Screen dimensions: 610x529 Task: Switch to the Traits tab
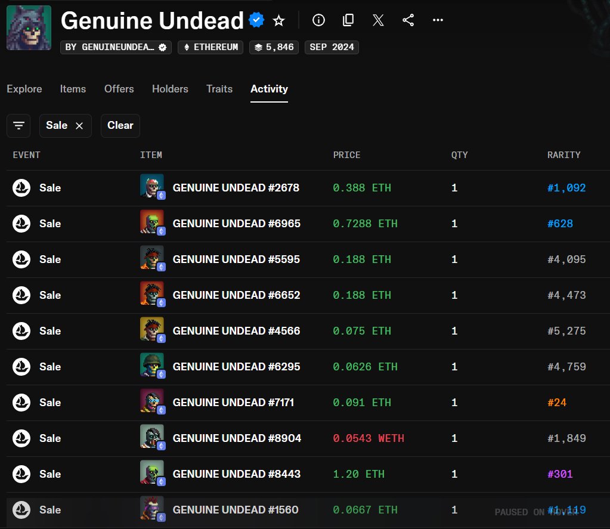click(x=219, y=89)
